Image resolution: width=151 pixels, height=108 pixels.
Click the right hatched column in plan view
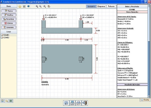(81, 59)
